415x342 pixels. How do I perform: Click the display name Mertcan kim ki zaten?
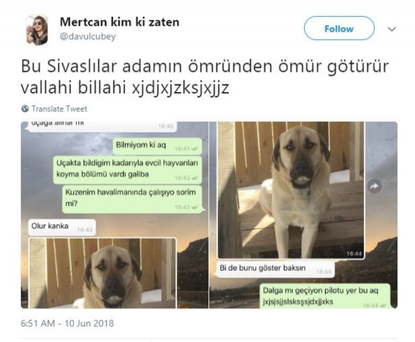click(x=119, y=22)
